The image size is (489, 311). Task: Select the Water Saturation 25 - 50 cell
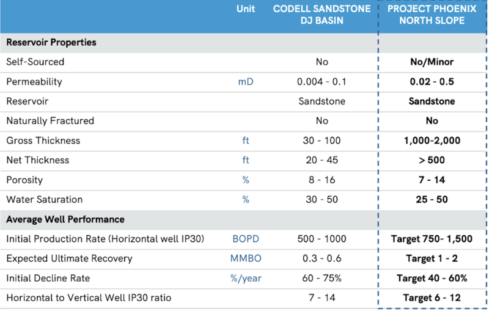click(432, 199)
